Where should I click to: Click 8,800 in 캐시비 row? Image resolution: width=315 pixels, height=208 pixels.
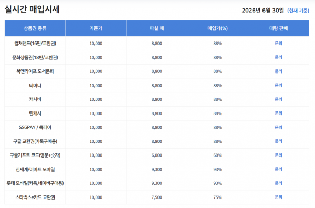[156, 99]
